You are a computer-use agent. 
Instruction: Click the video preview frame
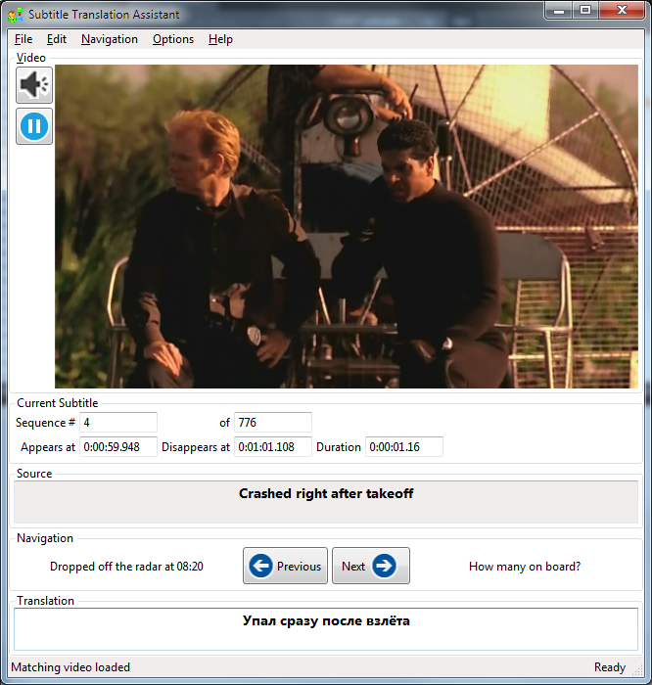347,226
